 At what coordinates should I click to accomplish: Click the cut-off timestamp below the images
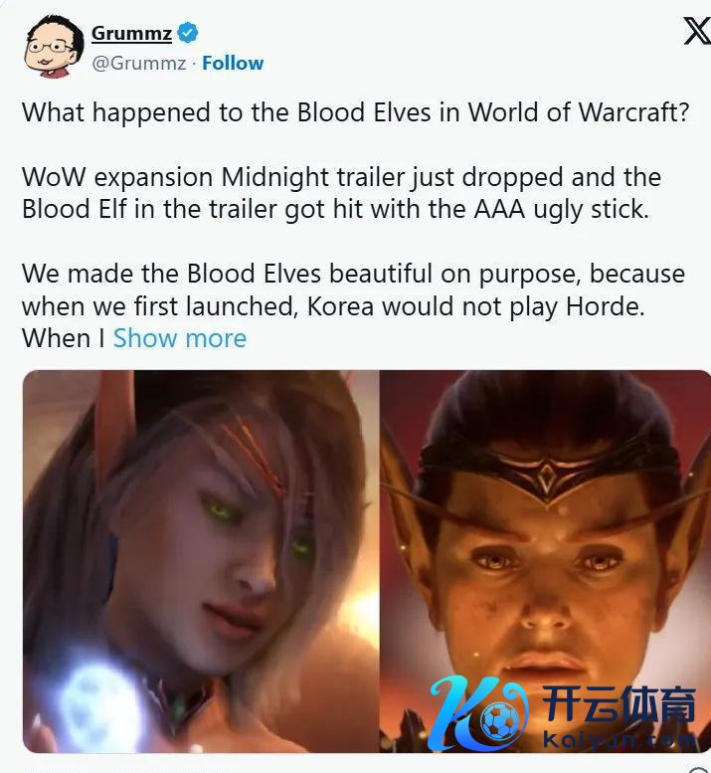[123, 771]
